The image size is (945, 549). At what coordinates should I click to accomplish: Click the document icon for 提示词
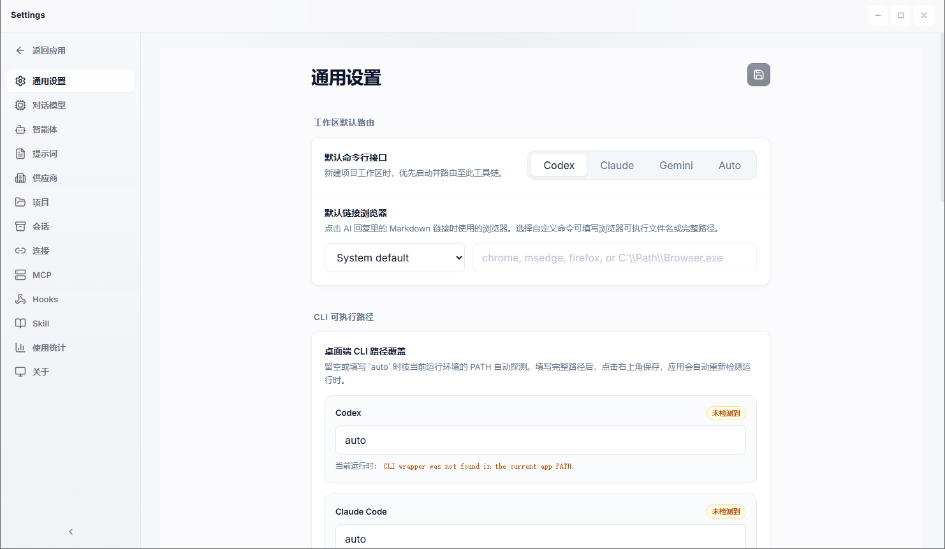(x=20, y=154)
